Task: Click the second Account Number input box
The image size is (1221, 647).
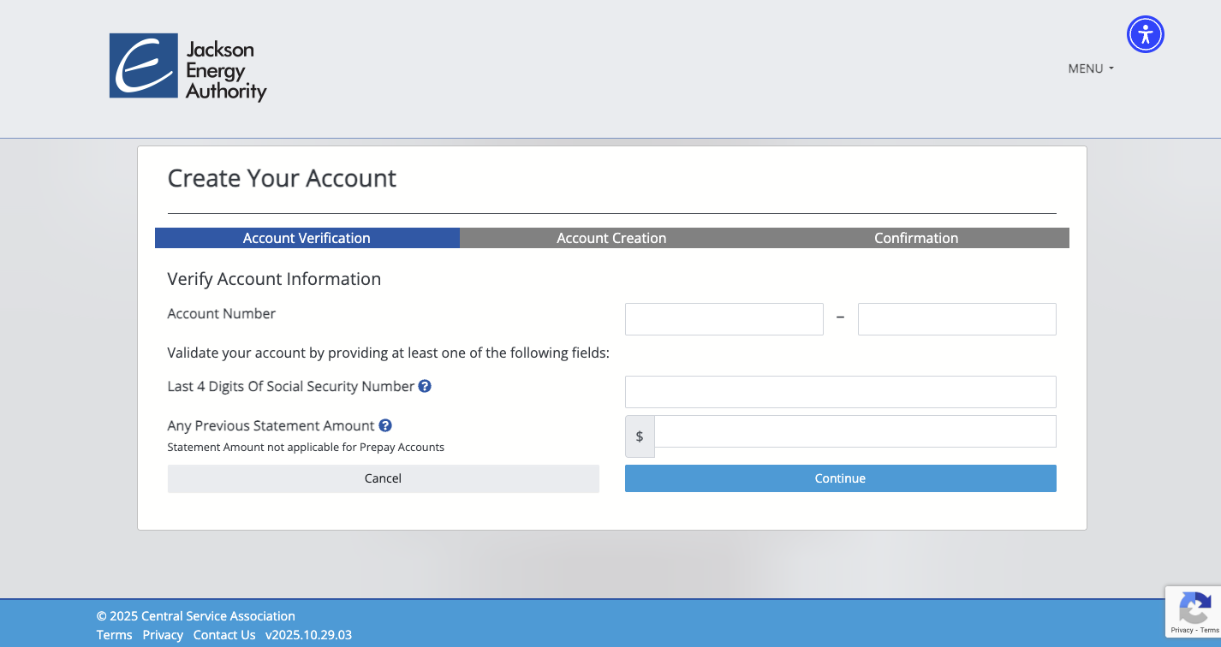Action: tap(956, 318)
